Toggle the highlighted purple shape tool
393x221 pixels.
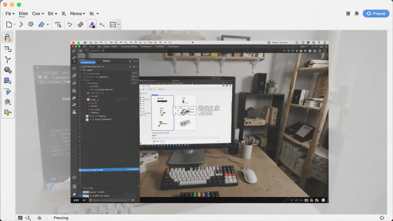click(x=92, y=25)
